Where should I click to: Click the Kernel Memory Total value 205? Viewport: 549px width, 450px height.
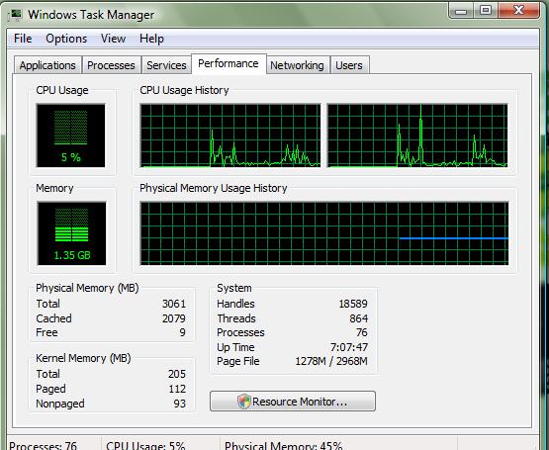pyautogui.click(x=176, y=374)
